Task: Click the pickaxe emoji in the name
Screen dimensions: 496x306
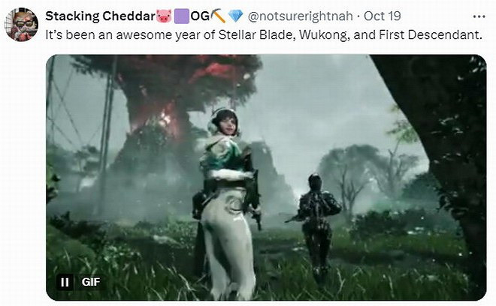Action: coord(218,16)
